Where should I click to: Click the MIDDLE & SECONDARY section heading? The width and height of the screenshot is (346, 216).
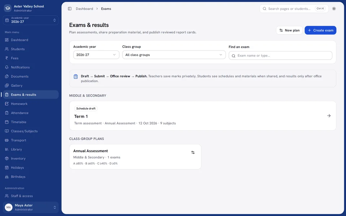pos(88,95)
